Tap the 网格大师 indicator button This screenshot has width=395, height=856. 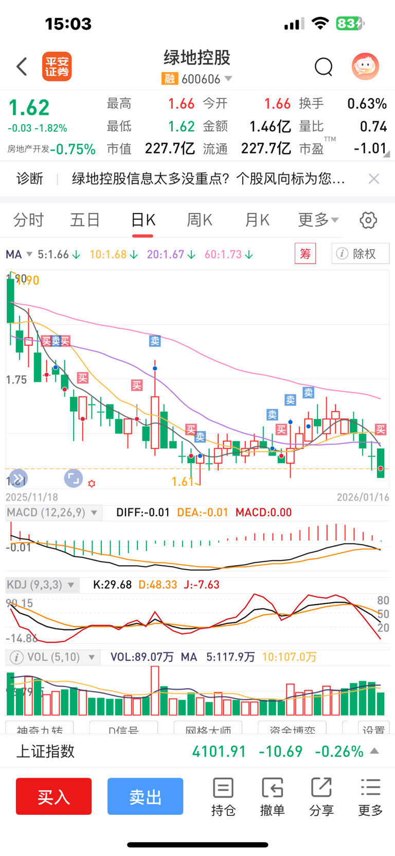click(208, 728)
